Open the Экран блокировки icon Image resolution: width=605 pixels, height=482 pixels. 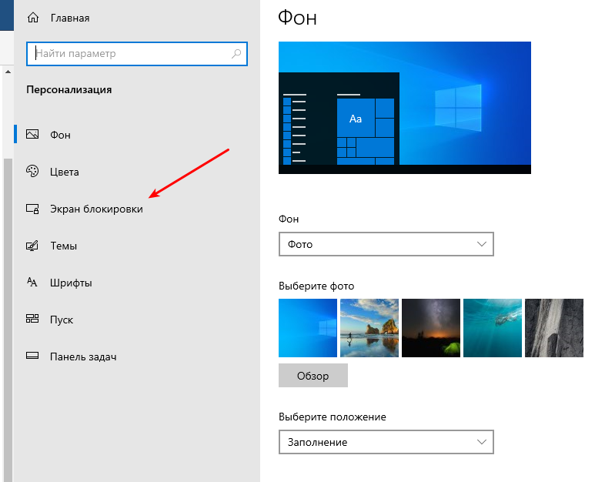point(32,209)
